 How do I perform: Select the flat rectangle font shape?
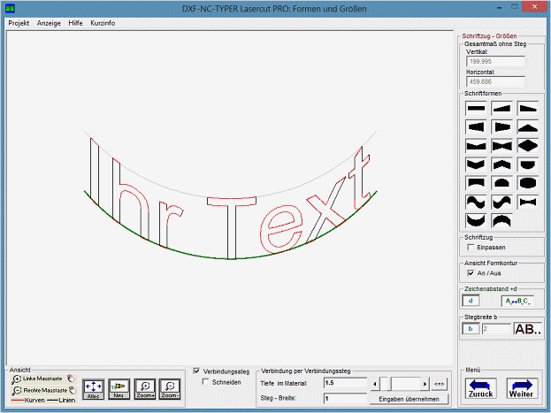point(476,108)
